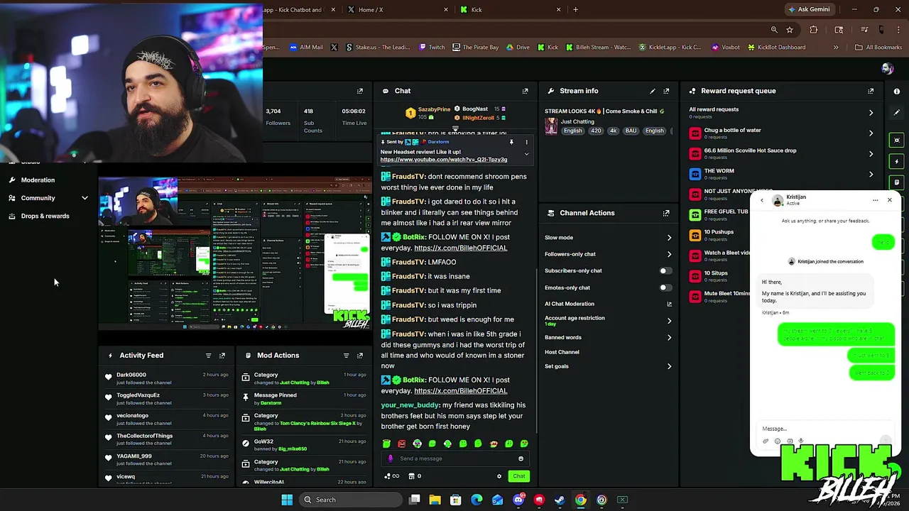Image resolution: width=909 pixels, height=511 pixels.
Task: Open the Host Channel action
Action: tap(562, 352)
